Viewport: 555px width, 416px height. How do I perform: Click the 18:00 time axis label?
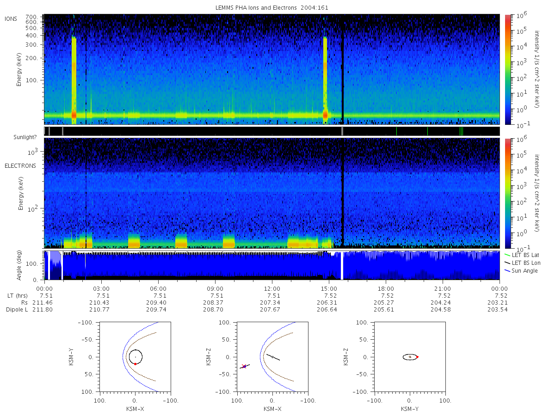[x=386, y=288]
